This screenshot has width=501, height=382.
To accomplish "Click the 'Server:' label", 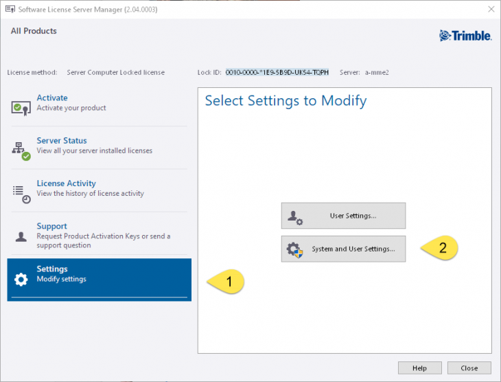I will click(350, 72).
